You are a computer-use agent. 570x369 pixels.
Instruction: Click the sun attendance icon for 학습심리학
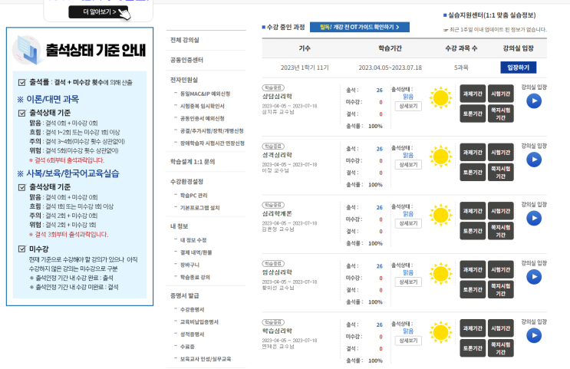(x=440, y=332)
